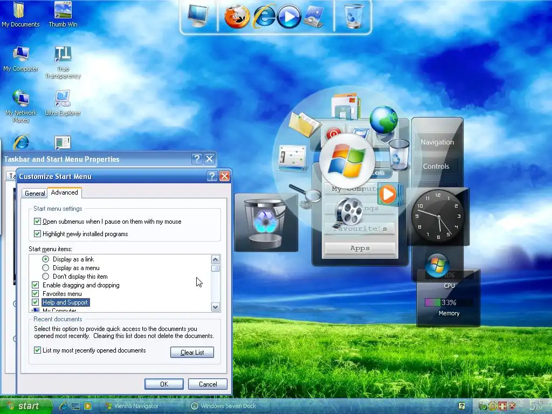Open the Firefox icon in the top dock
552x414 pixels.
point(237,17)
